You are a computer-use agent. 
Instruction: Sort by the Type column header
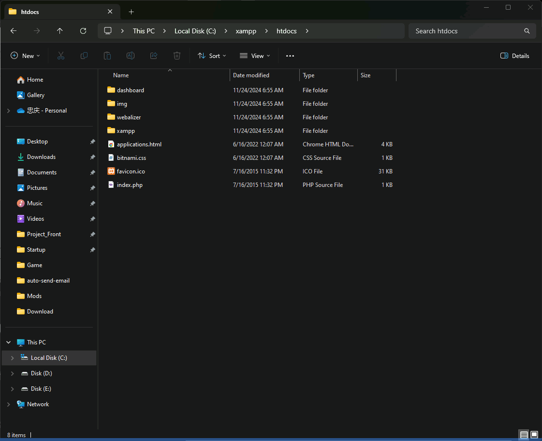[x=308, y=75]
